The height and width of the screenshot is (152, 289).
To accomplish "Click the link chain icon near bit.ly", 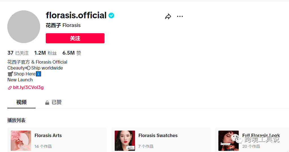I will click(x=10, y=88).
